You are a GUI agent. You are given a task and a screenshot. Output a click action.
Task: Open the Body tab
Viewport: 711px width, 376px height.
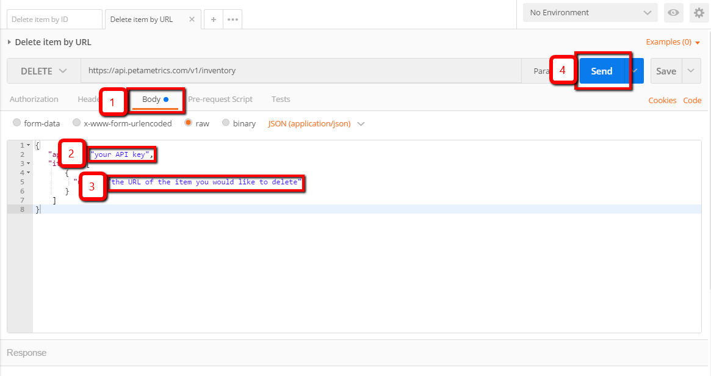155,99
